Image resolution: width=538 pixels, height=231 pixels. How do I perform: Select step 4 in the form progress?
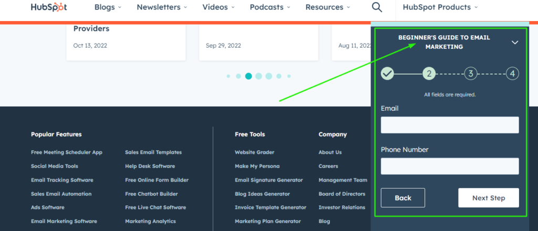(513, 73)
